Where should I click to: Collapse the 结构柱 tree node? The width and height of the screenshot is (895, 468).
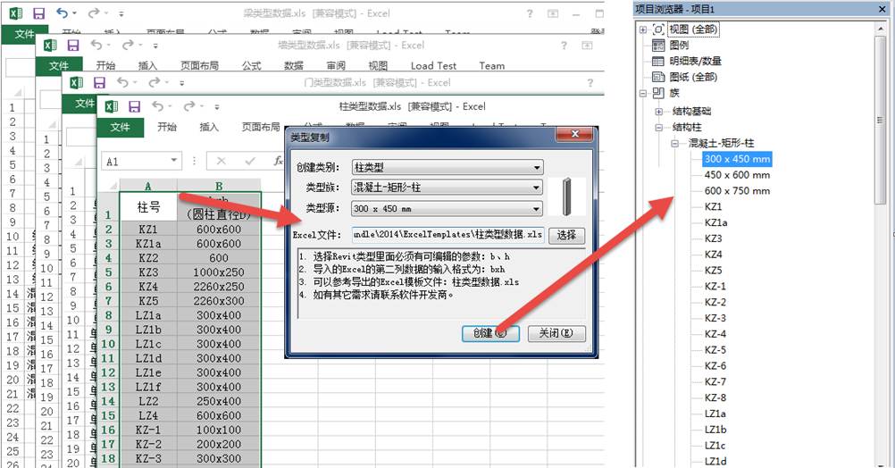pyautogui.click(x=659, y=128)
